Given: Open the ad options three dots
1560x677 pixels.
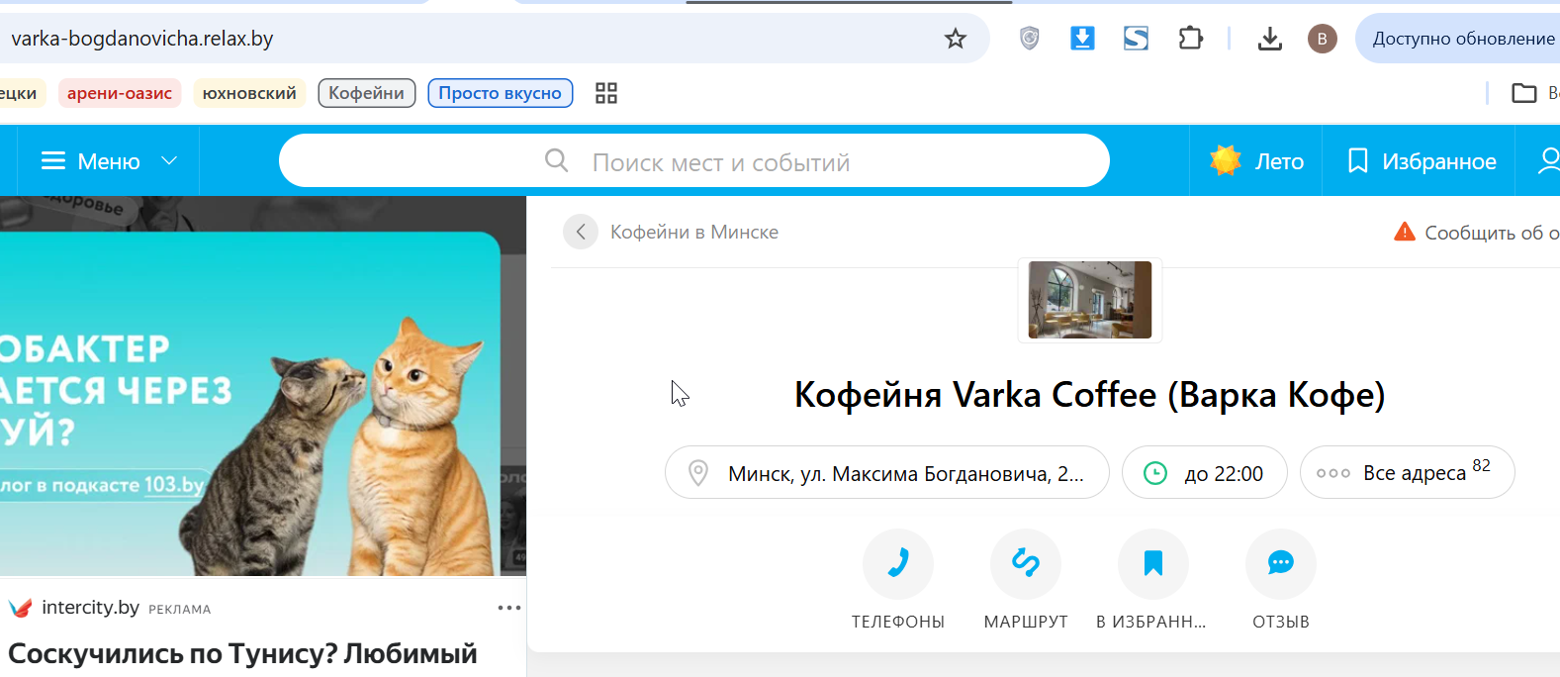Looking at the screenshot, I should (x=509, y=608).
